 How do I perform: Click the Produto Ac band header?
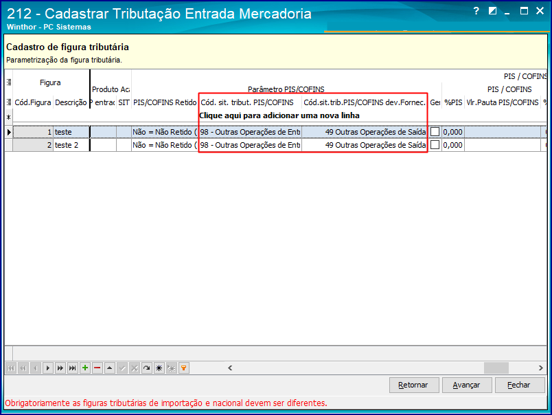111,89
